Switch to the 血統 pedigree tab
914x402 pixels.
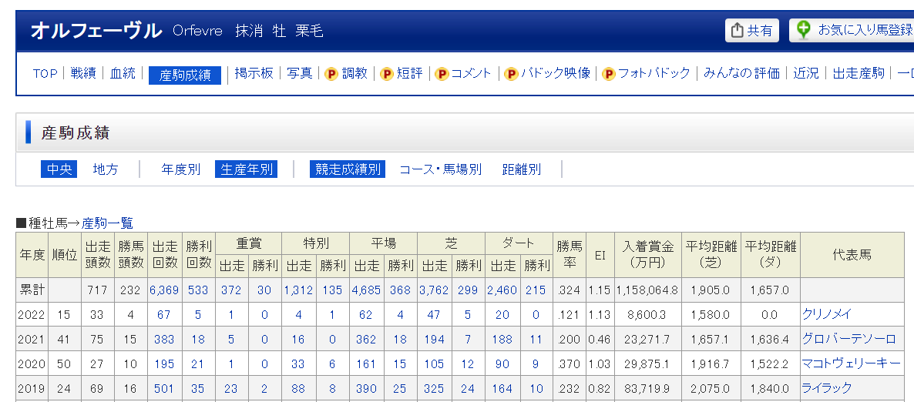coord(123,73)
